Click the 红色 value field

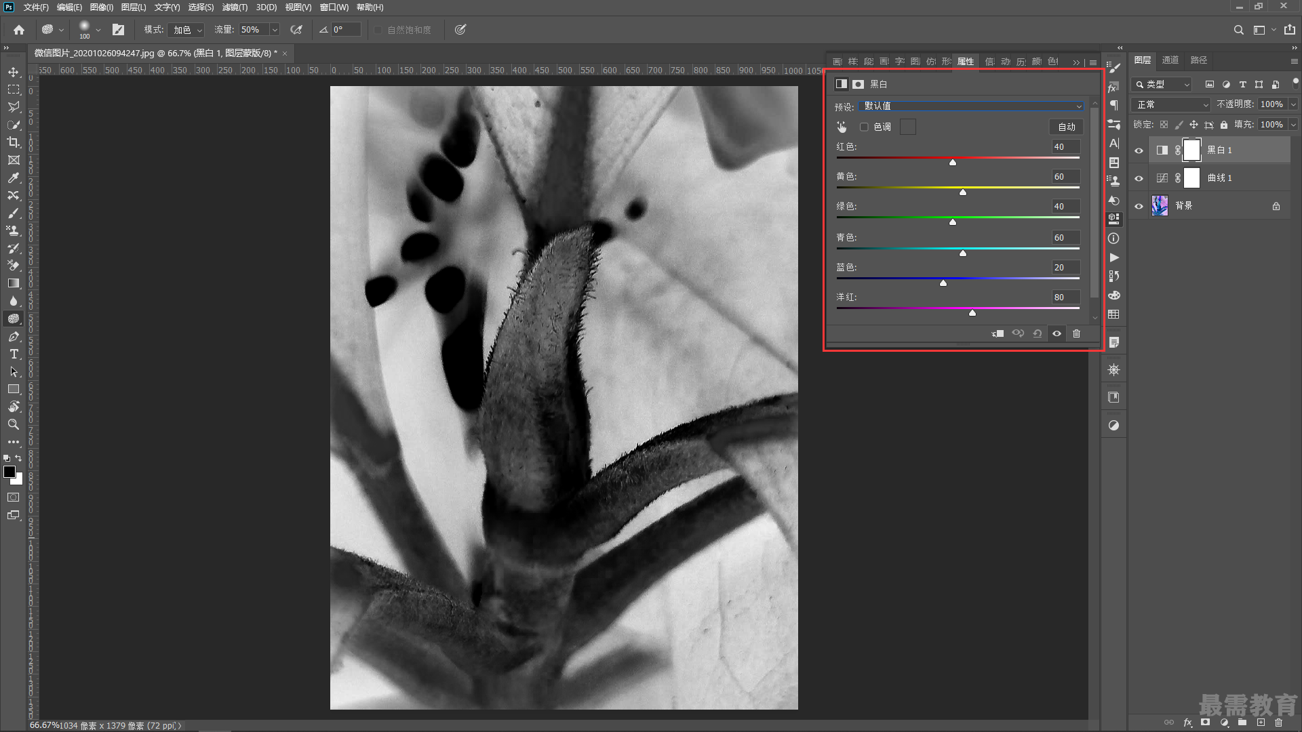coord(1065,147)
